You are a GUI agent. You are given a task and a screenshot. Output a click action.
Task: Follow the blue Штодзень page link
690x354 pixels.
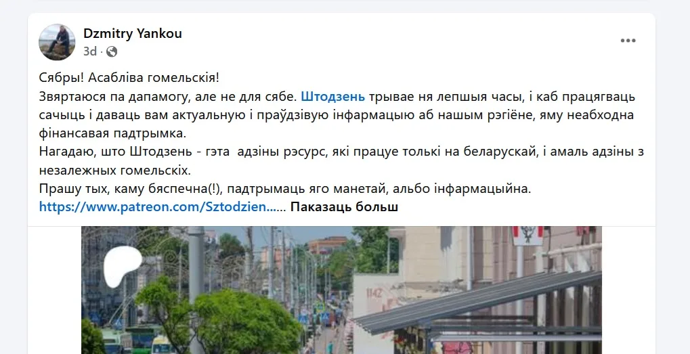[333, 96]
